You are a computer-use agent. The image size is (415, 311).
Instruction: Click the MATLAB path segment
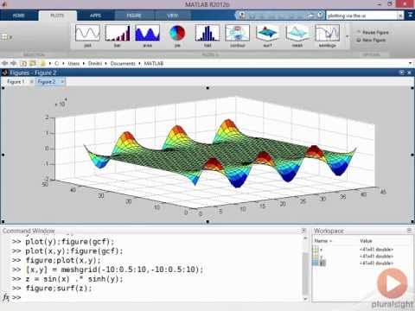(x=154, y=63)
